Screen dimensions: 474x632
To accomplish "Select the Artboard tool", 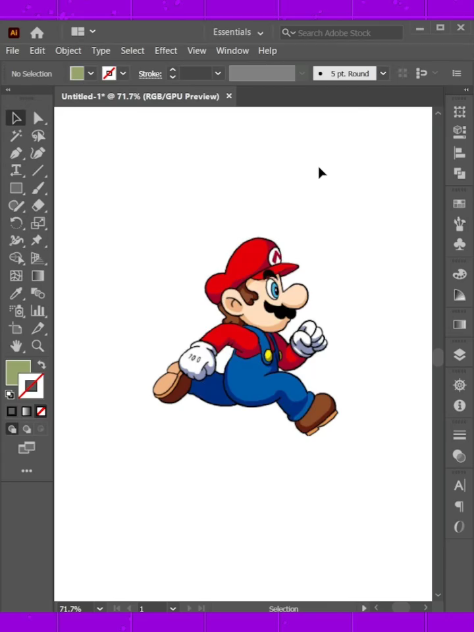I will [16, 329].
